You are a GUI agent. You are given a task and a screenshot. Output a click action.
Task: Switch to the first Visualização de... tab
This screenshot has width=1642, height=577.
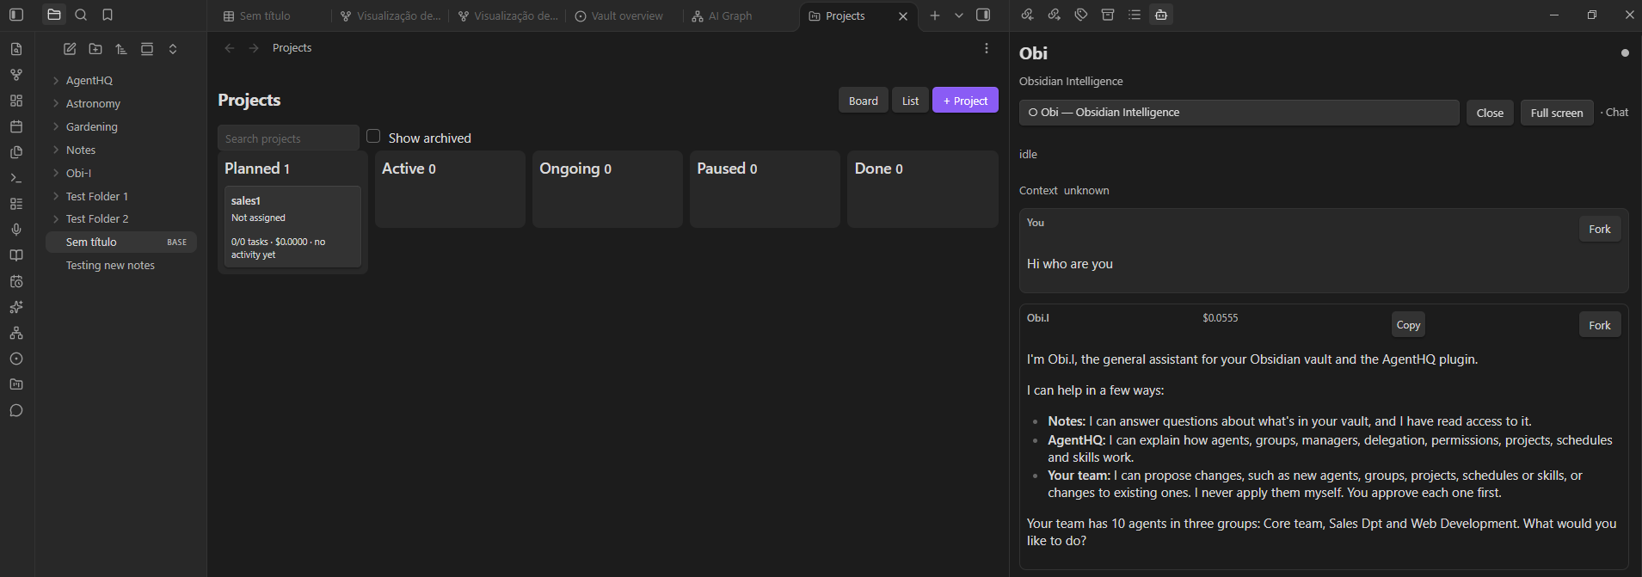point(391,15)
